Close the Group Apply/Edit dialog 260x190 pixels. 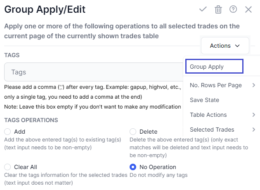click(248, 9)
